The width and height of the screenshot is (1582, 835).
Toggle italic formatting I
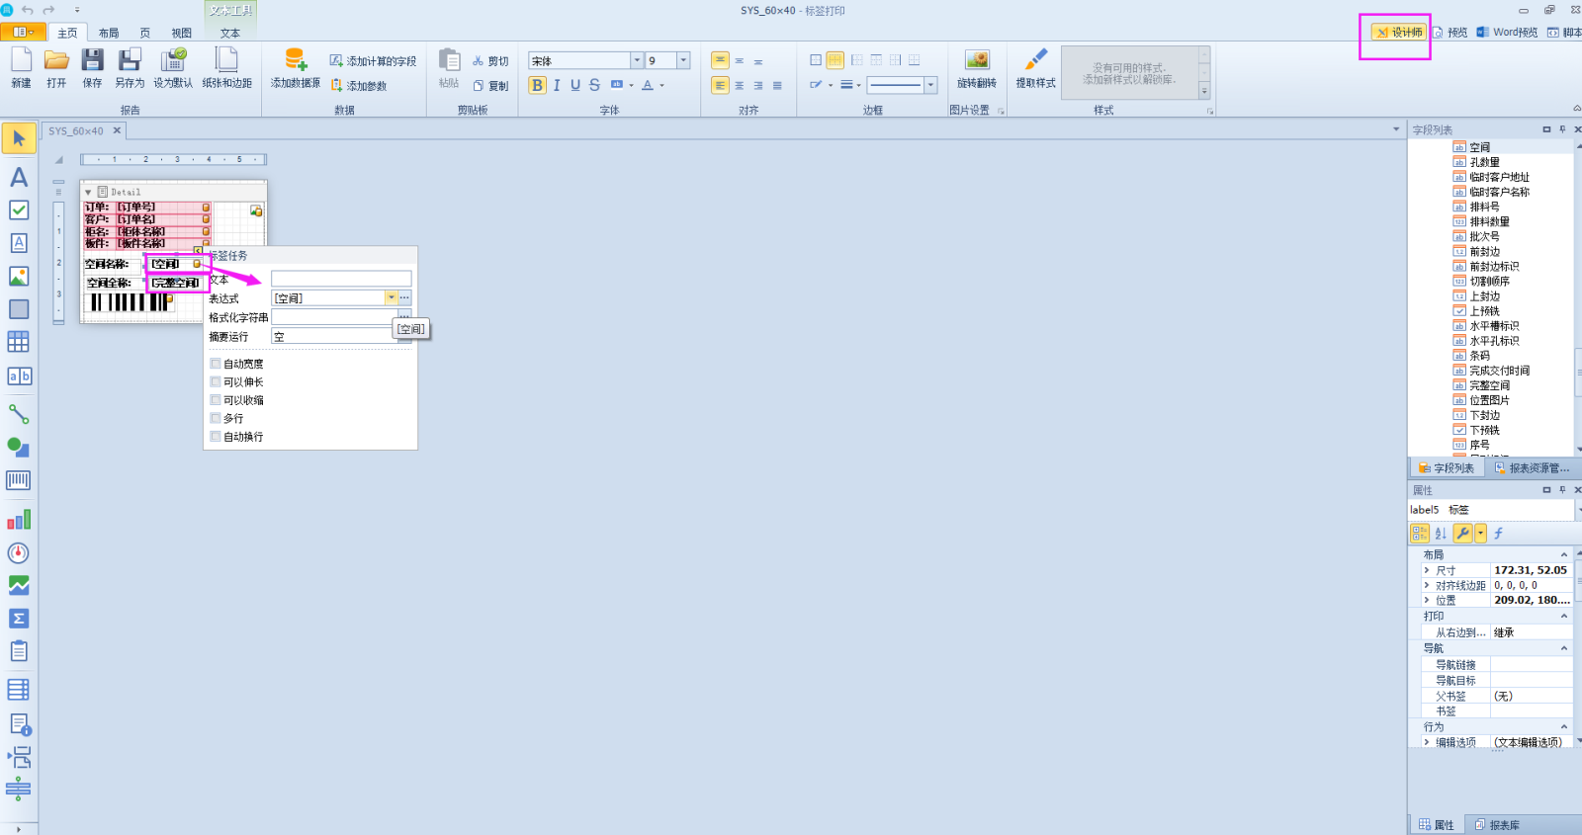tap(557, 85)
